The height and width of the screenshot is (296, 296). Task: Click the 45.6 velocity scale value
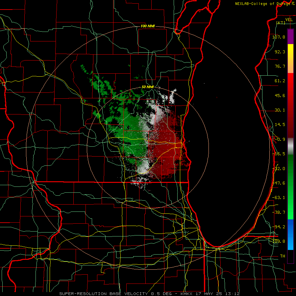[280, 95]
